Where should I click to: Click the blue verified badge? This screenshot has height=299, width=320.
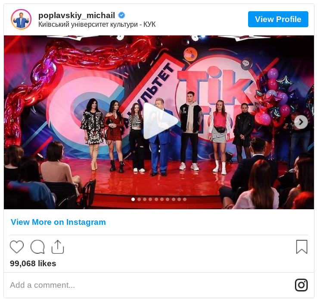pyautogui.click(x=121, y=16)
